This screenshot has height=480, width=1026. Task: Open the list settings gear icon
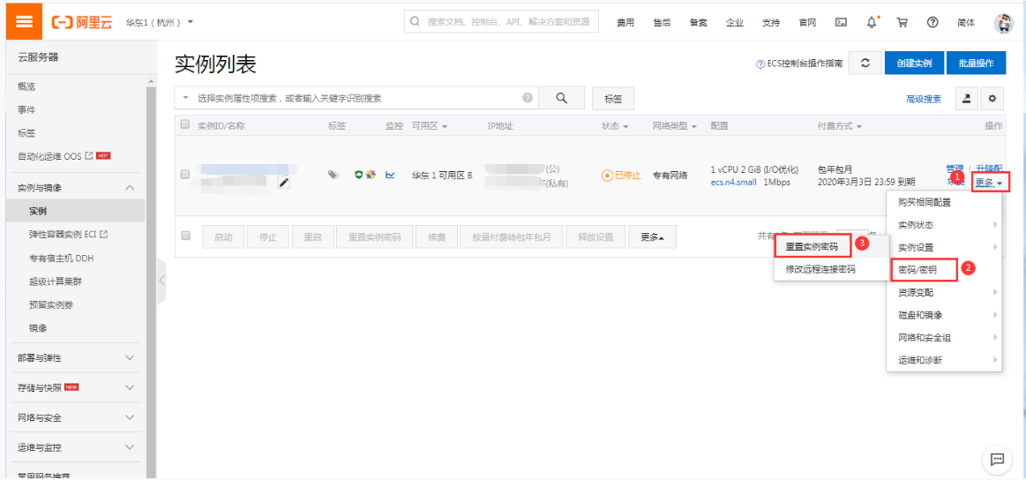992,99
